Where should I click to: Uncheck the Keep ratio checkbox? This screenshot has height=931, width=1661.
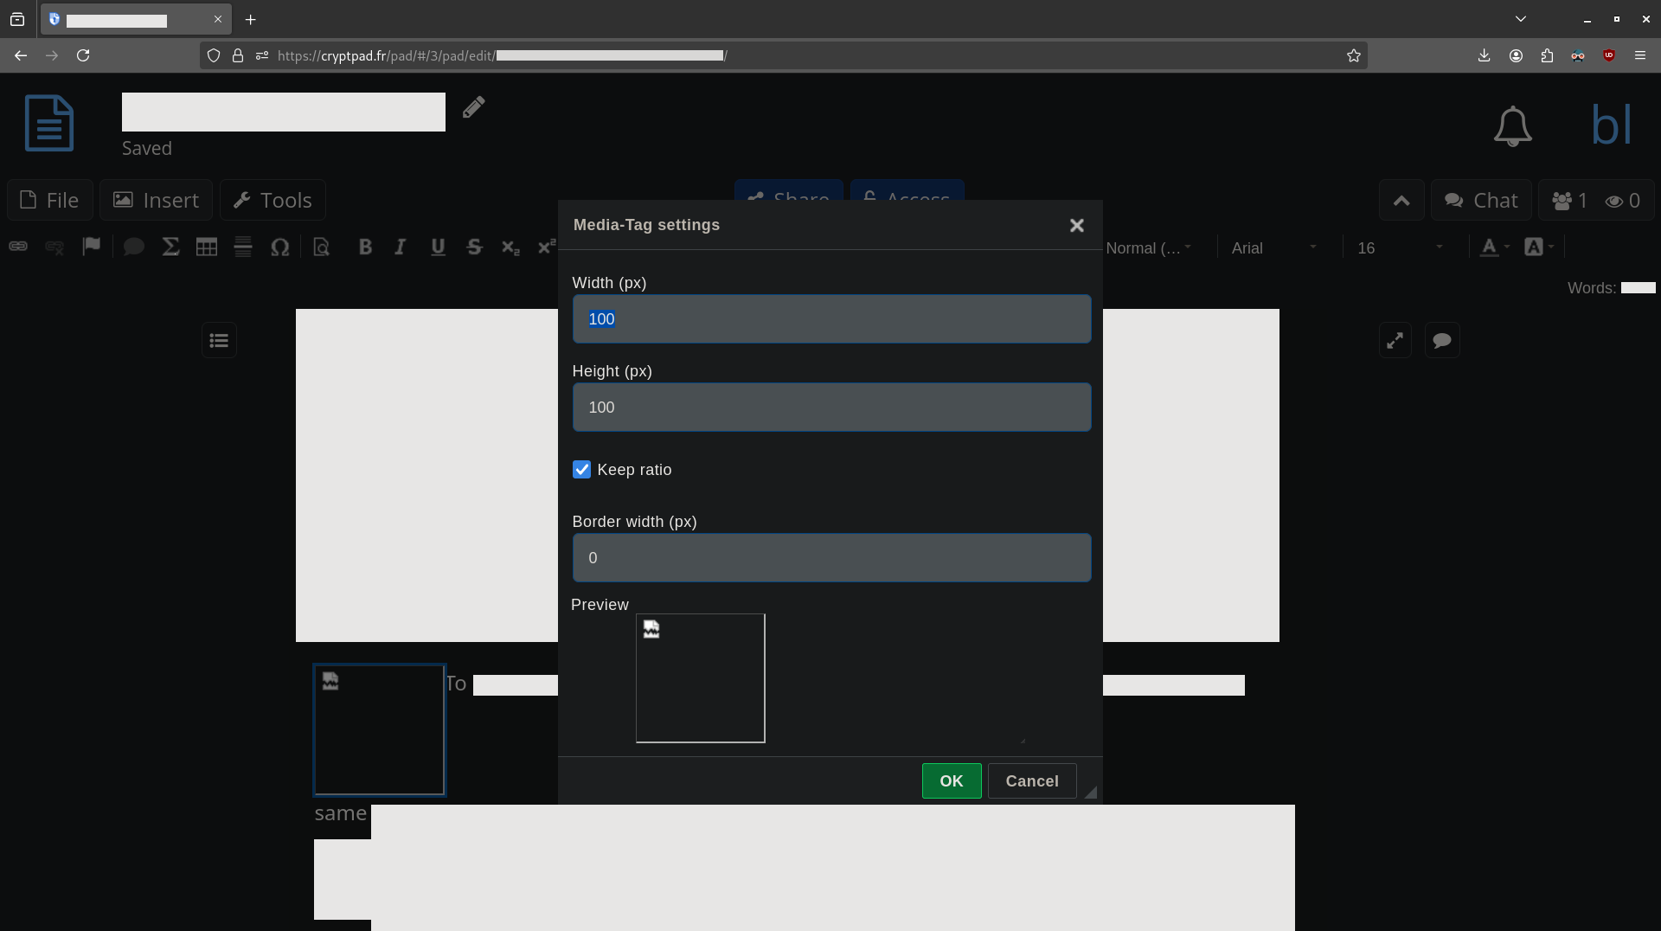[581, 470]
